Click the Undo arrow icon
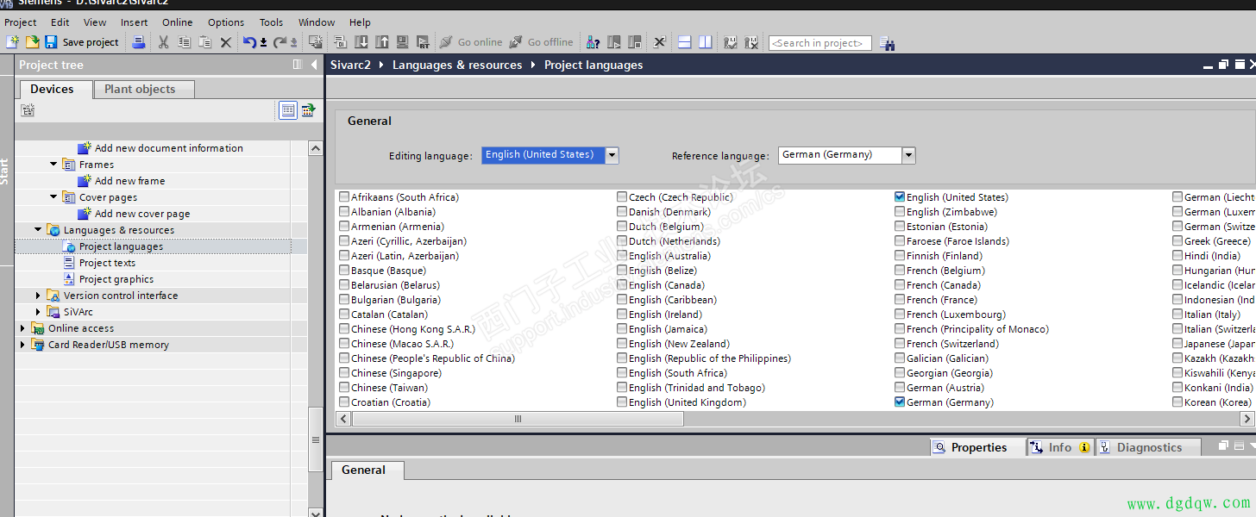1256x517 pixels. 249,42
